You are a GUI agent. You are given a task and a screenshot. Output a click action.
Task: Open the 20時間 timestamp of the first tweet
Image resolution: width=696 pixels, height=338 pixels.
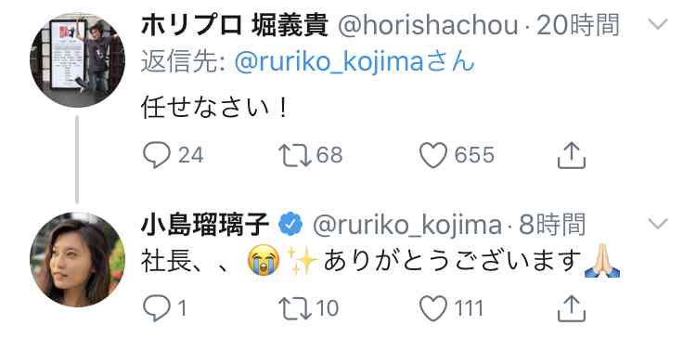(x=578, y=26)
